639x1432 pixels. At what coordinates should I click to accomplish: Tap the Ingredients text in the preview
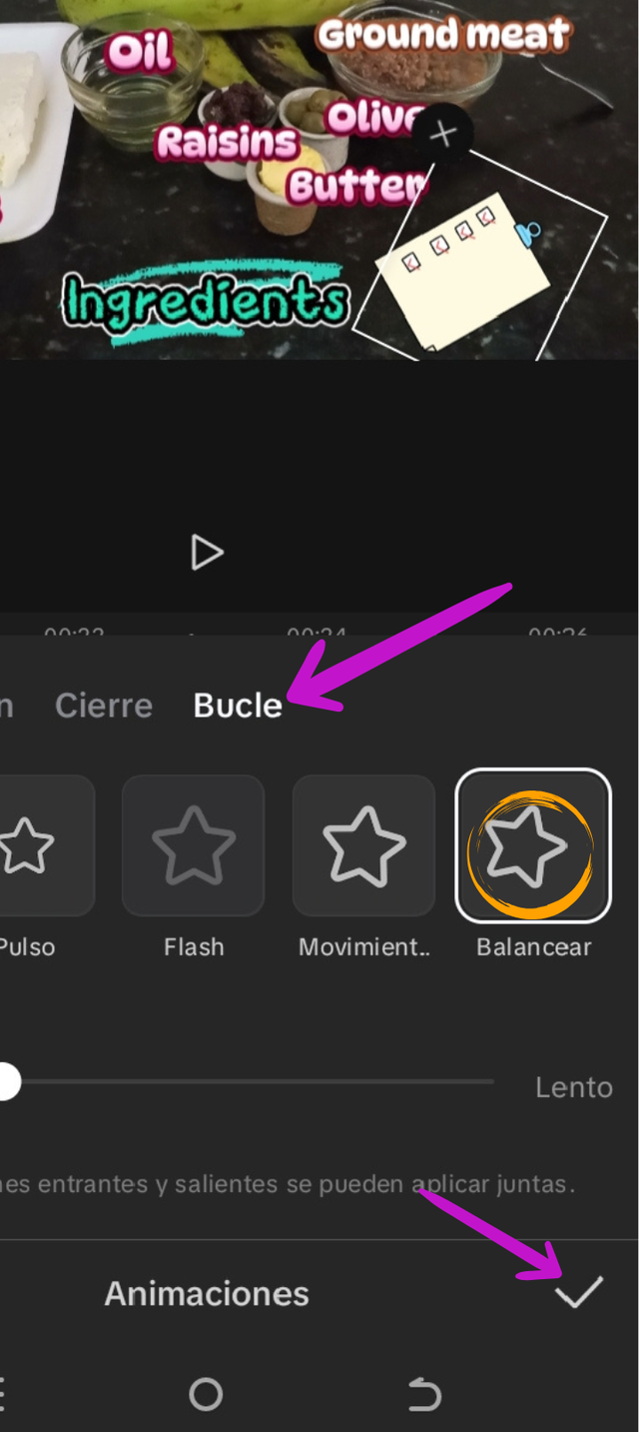pyautogui.click(x=206, y=301)
